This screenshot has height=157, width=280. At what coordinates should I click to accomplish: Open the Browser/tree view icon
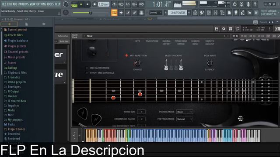click(222, 13)
